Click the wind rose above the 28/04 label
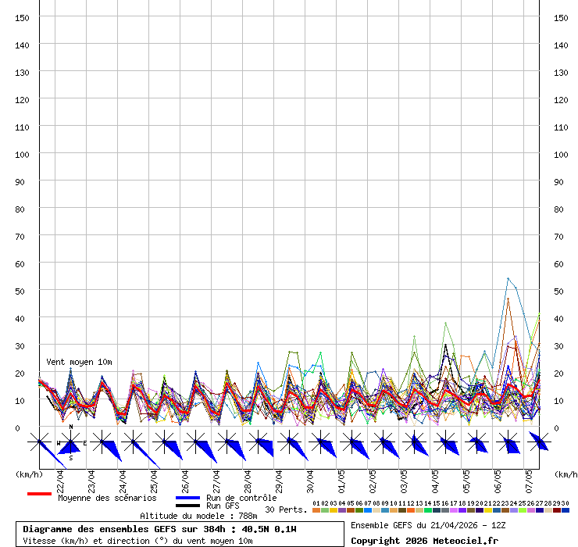 click(258, 443)
